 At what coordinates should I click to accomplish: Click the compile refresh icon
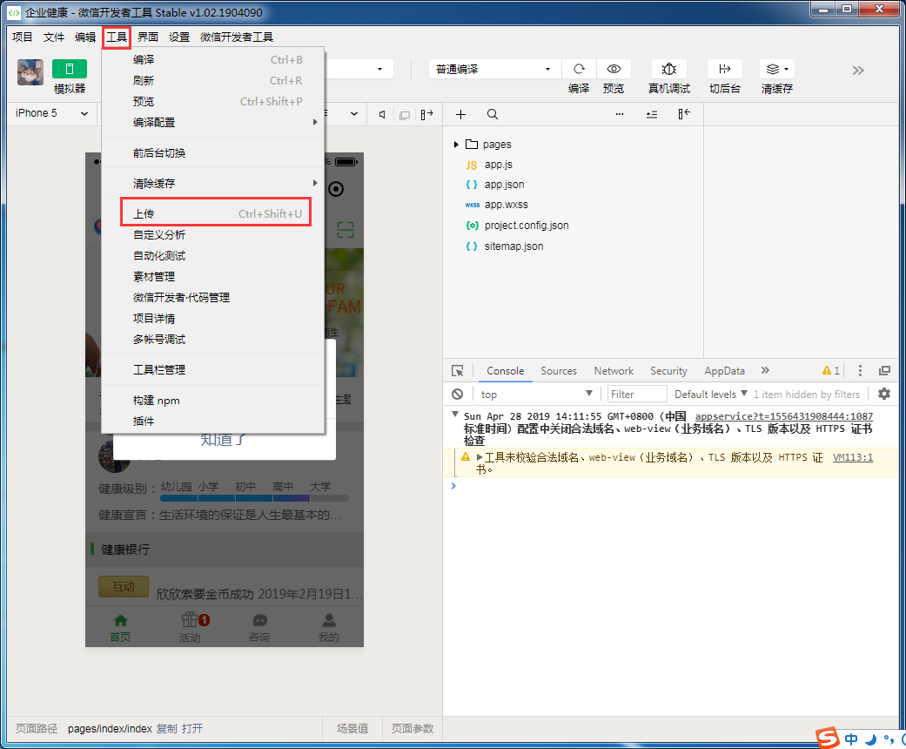pos(579,69)
